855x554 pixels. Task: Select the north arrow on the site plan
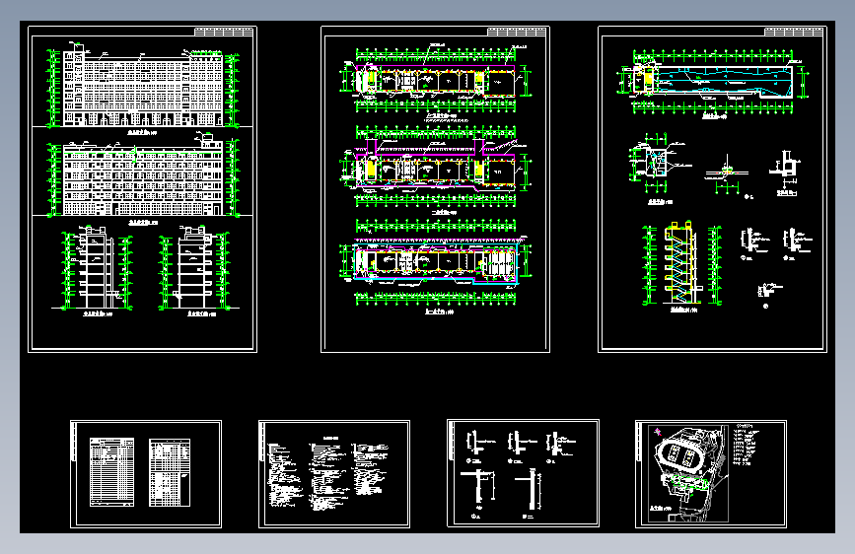coord(658,432)
